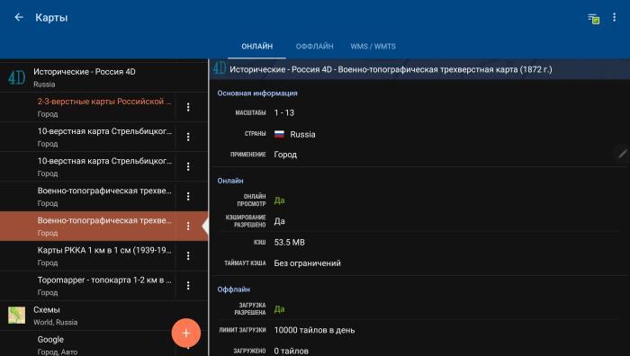Expand the Схемы map group

[104, 316]
